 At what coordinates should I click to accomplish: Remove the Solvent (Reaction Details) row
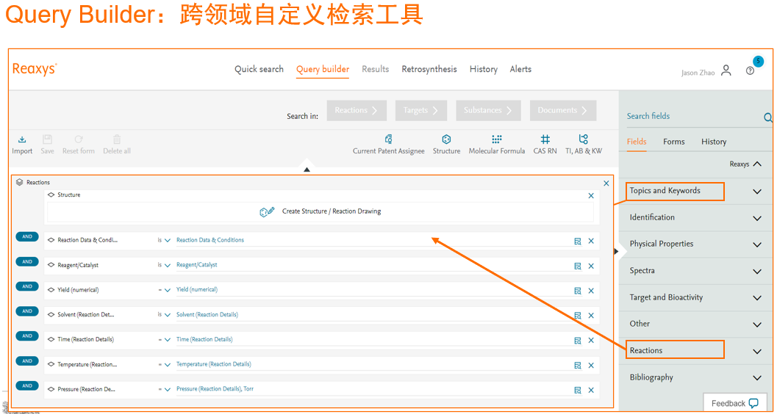coord(591,316)
